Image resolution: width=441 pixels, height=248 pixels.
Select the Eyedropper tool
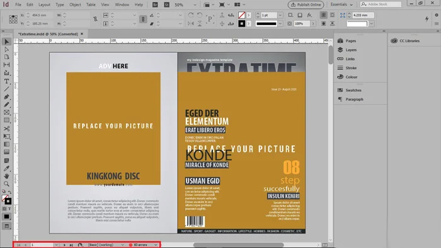6,169
